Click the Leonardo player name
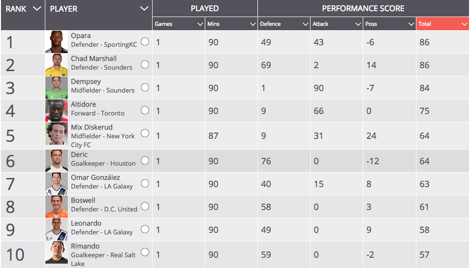This screenshot has width=470, height=268. pos(86,223)
